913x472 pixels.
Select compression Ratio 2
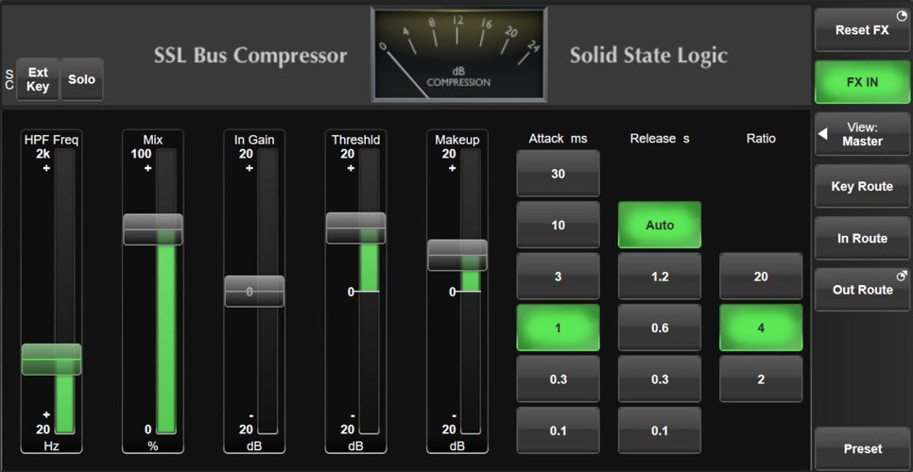click(x=761, y=379)
